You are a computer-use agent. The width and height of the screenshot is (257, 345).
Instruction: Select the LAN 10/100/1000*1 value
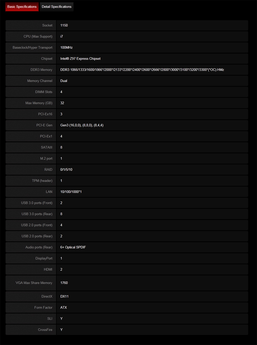point(71,192)
